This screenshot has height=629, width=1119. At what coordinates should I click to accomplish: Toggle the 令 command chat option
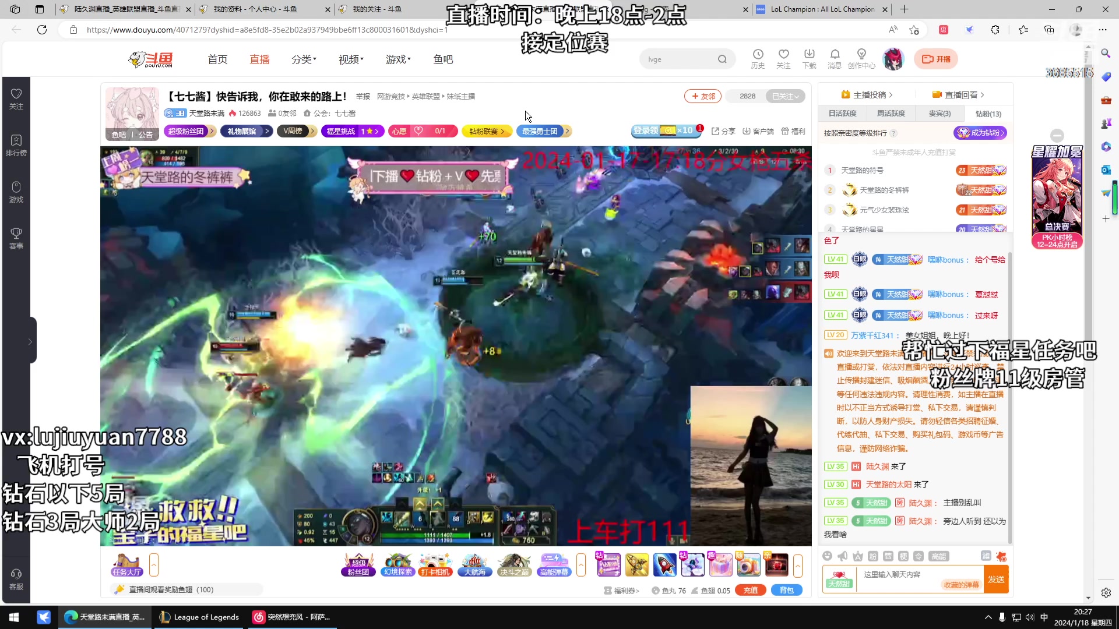point(918,556)
